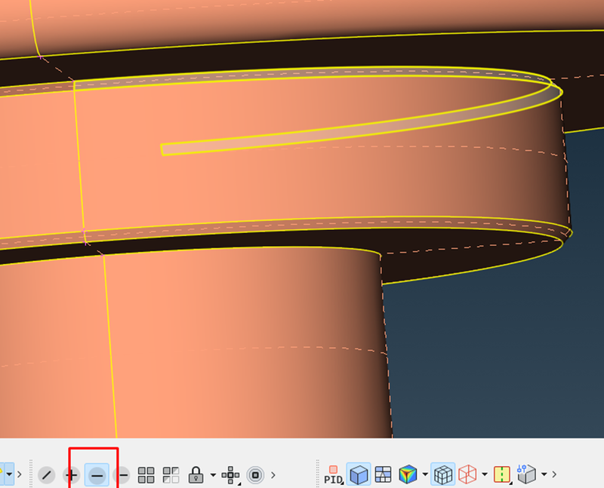Expand the overflow chevron before the line icon
604x488 pixels.
tap(20, 474)
